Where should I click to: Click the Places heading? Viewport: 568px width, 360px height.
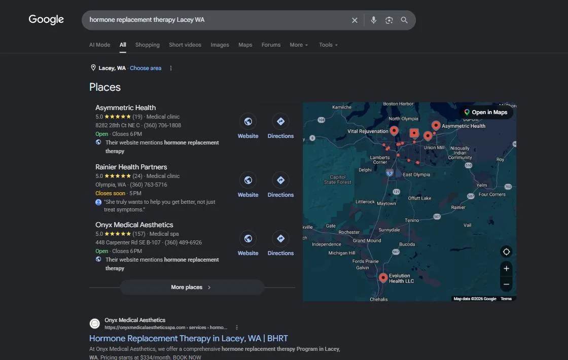105,87
